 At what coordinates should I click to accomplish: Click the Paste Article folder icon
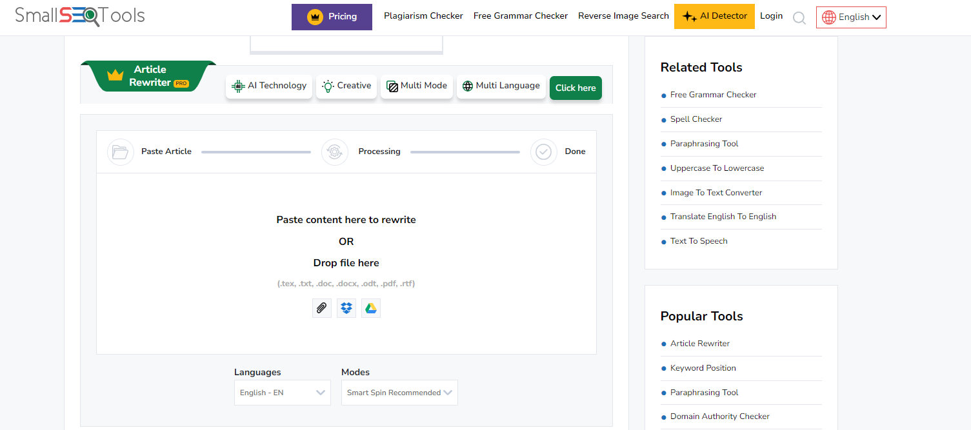pos(121,152)
